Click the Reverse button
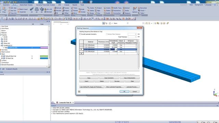The height and width of the screenshot is (123, 219). coord(117,81)
